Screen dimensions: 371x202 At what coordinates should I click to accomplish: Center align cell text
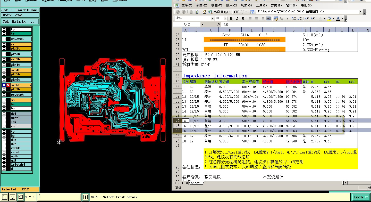(257, 19)
